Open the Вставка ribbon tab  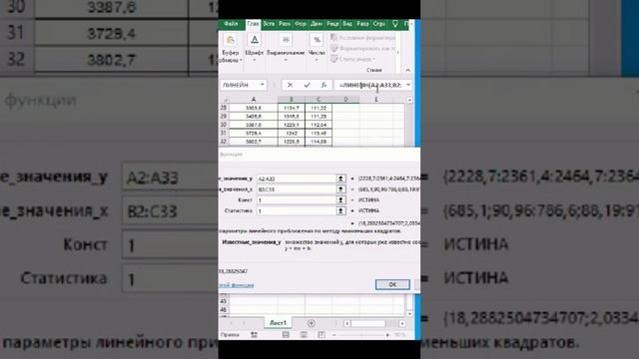269,24
